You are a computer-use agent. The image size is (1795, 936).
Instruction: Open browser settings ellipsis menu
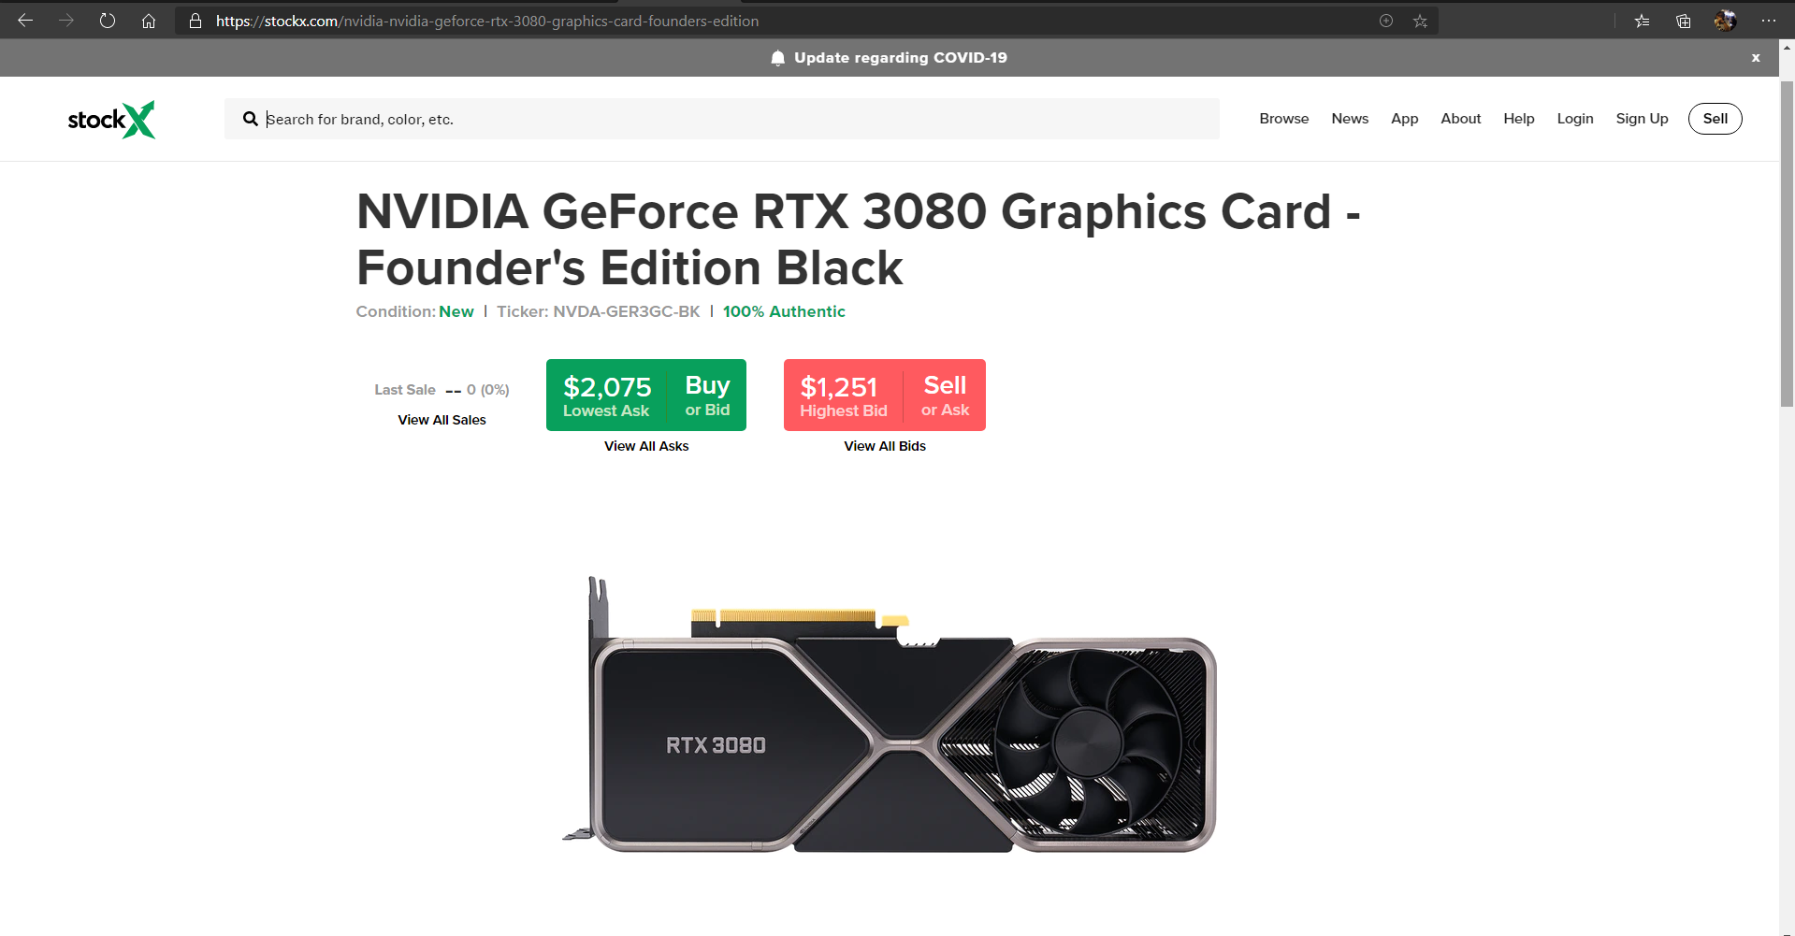coord(1768,21)
